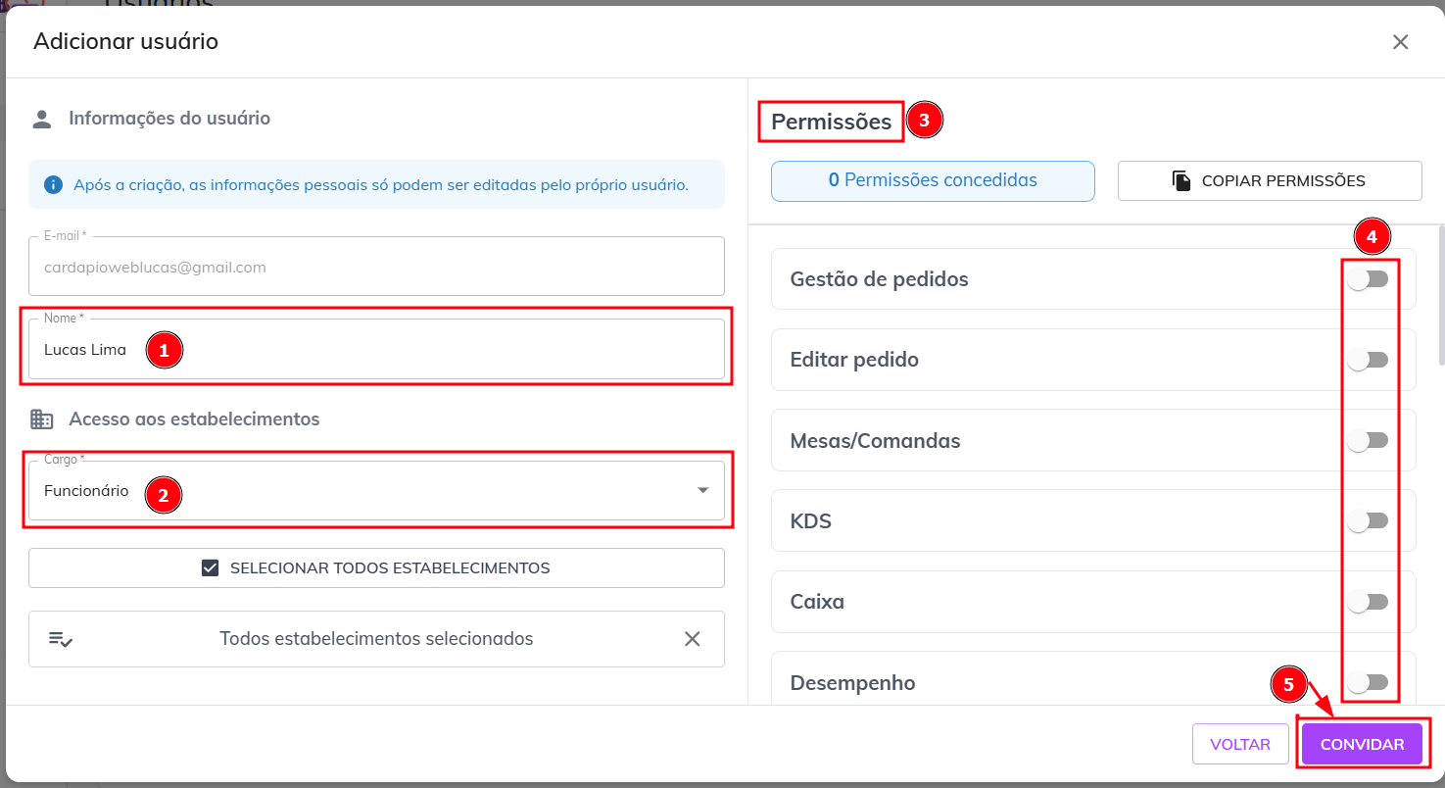Open the Cargo dropdown
1445x788 pixels.
[x=701, y=490]
